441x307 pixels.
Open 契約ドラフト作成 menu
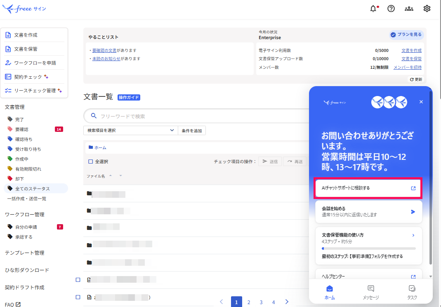24,287
